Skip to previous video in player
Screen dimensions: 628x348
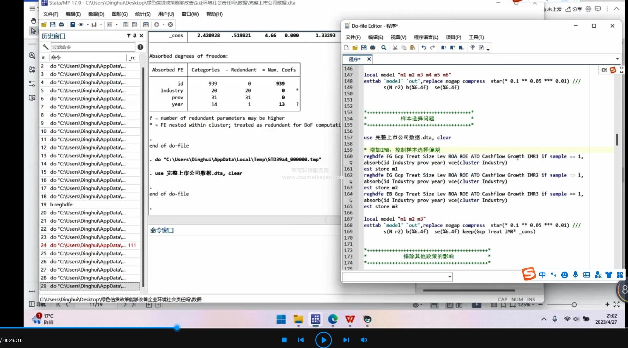[301, 340]
